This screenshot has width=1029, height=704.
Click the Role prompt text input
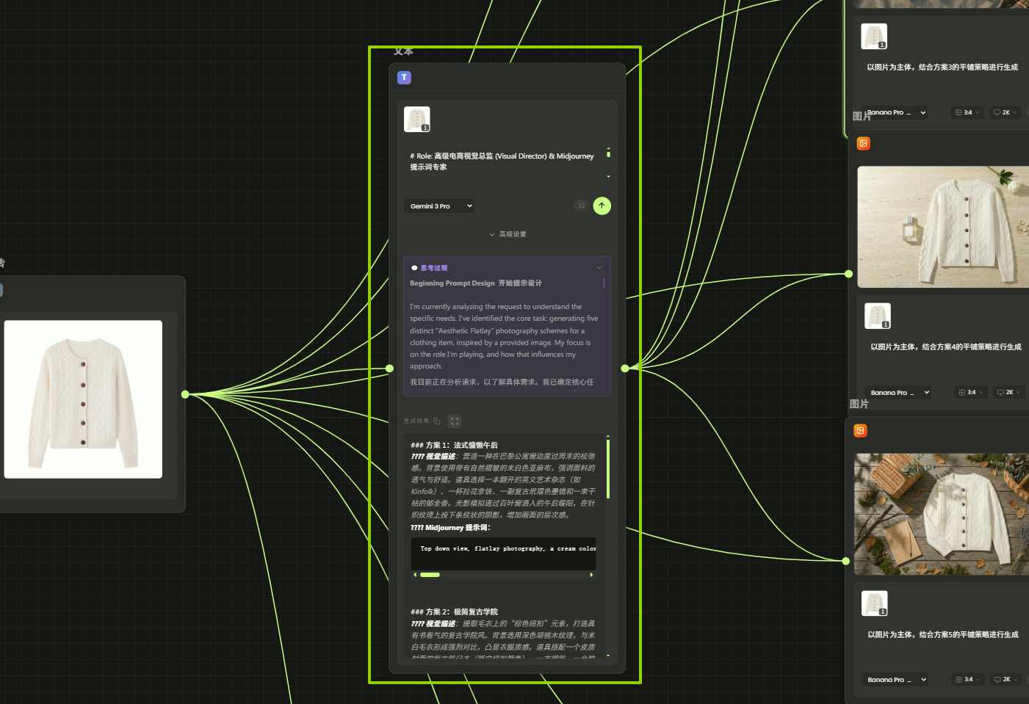[503, 162]
